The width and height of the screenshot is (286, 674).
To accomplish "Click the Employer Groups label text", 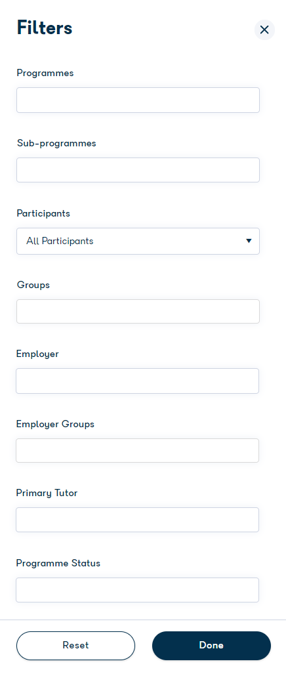I will click(55, 424).
